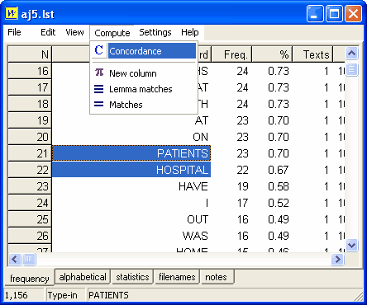Choose Concordance from the Compute menu
Screen dimensions: 367x305
(x=144, y=51)
